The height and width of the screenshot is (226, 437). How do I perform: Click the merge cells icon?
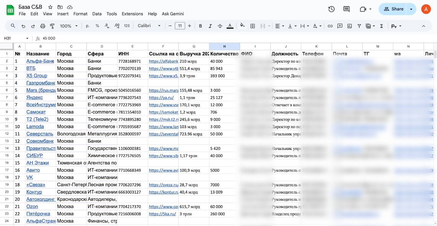(x=263, y=26)
